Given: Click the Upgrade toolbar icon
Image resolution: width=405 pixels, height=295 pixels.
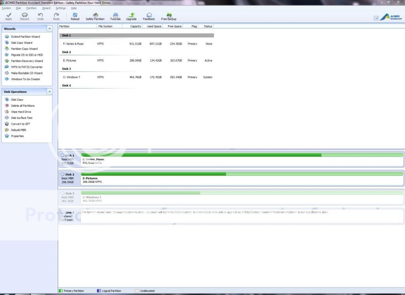Looking at the screenshot, I should pos(131,17).
